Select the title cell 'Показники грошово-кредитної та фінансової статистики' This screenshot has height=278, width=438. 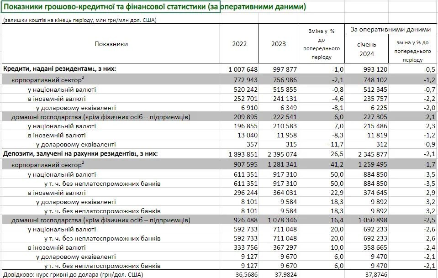click(111, 7)
